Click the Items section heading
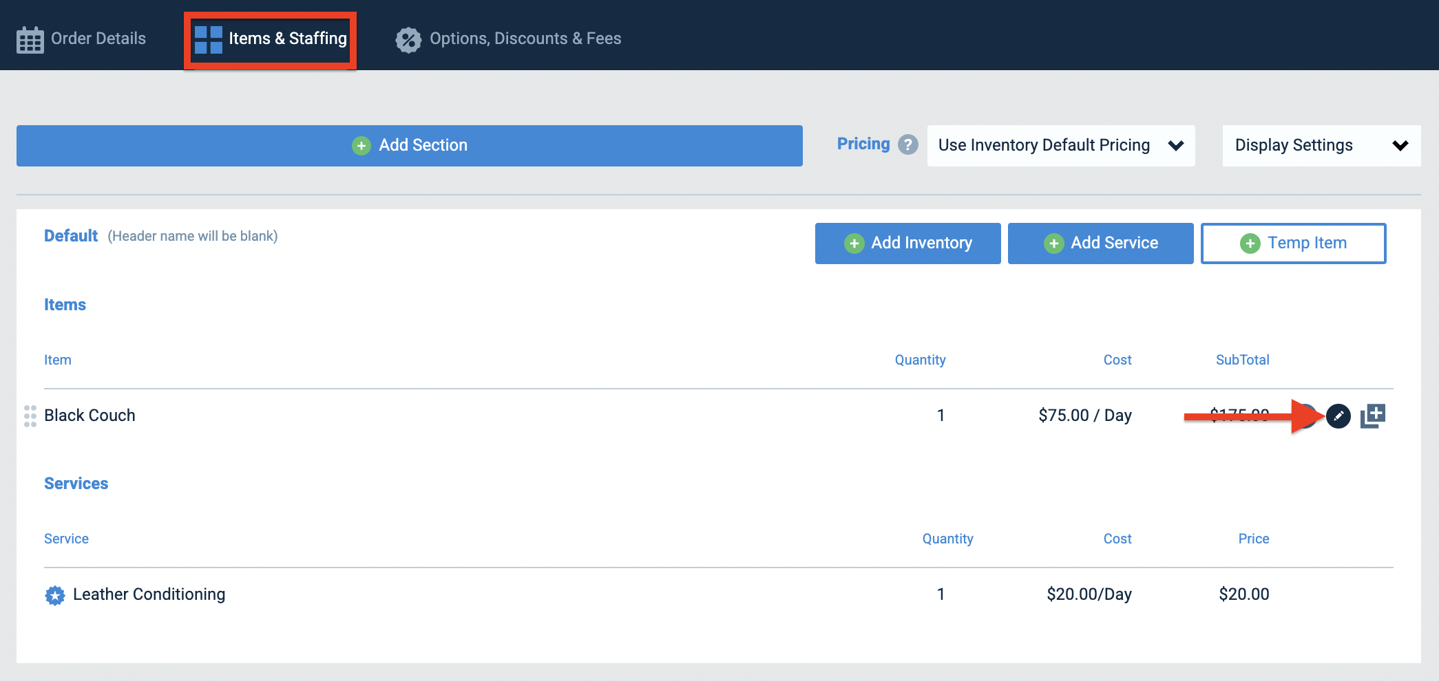Viewport: 1439px width, 681px height. coord(65,305)
